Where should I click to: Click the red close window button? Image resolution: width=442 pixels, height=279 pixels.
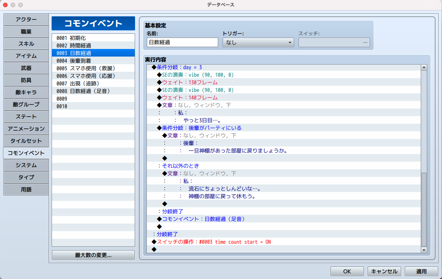click(x=5, y=5)
